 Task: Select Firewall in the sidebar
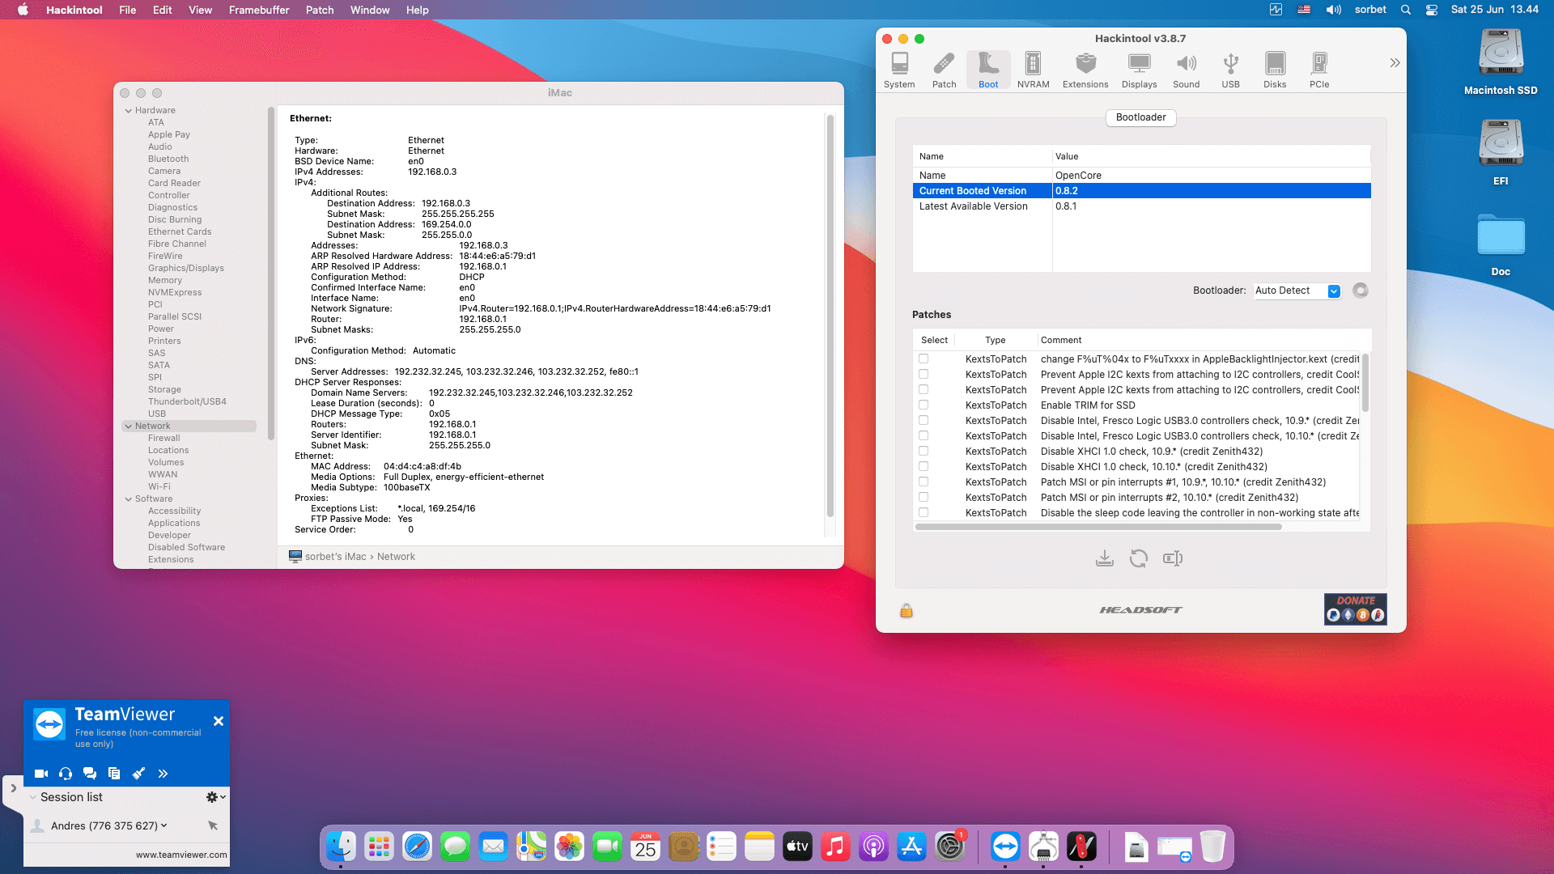point(164,439)
